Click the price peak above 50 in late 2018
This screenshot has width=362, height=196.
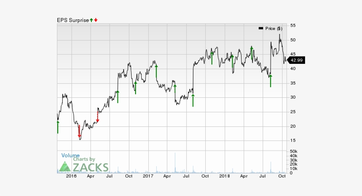pyautogui.click(x=279, y=35)
